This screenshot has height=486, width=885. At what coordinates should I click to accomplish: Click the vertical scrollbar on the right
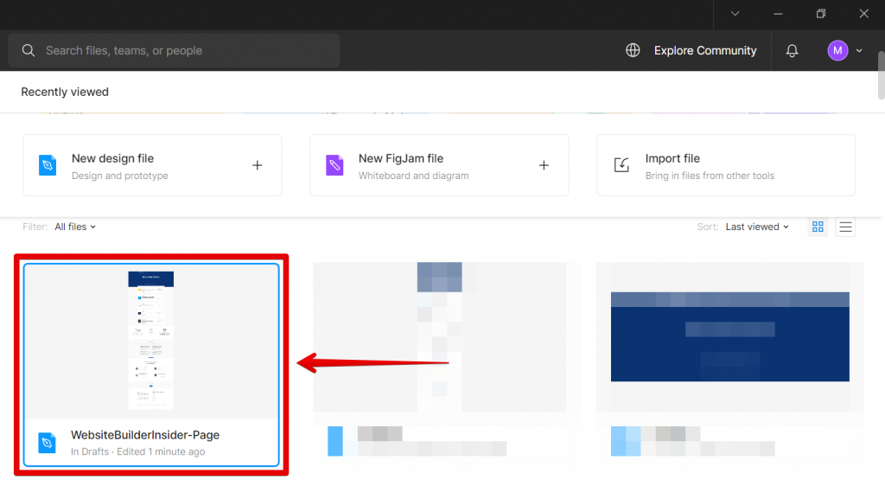point(880,76)
